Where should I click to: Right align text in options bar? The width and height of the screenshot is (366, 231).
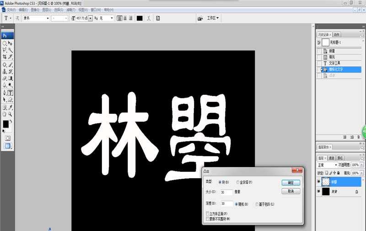130,18
